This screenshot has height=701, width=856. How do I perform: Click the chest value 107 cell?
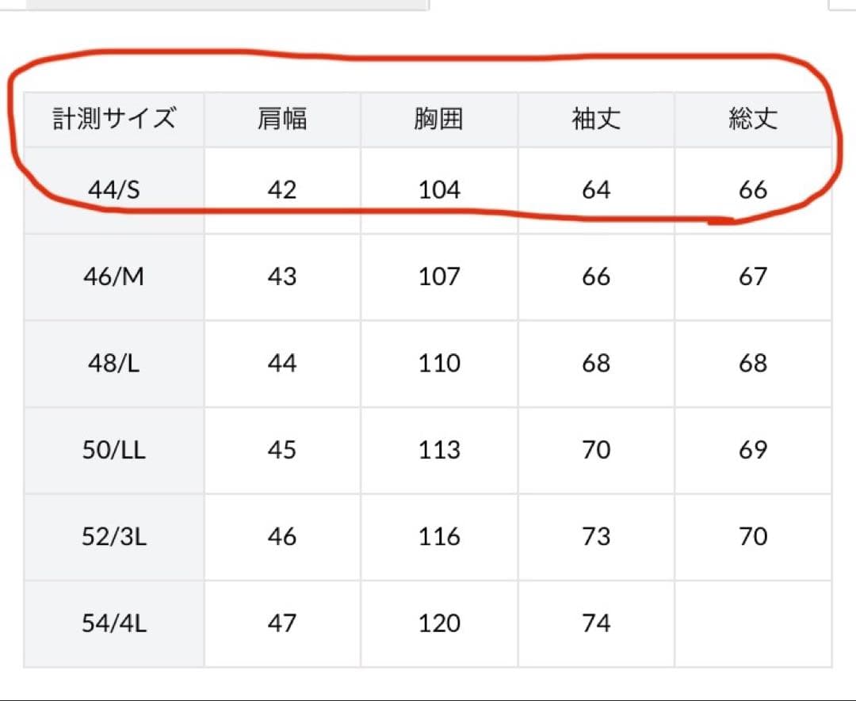pos(439,277)
